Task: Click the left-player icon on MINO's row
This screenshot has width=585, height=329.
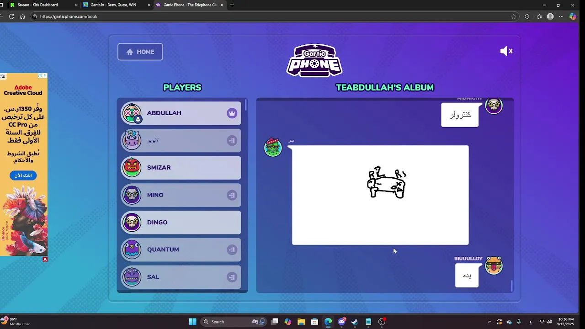Action: (x=232, y=195)
